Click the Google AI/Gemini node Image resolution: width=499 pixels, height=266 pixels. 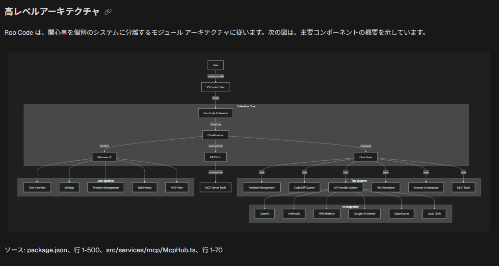pyautogui.click(x=365, y=214)
